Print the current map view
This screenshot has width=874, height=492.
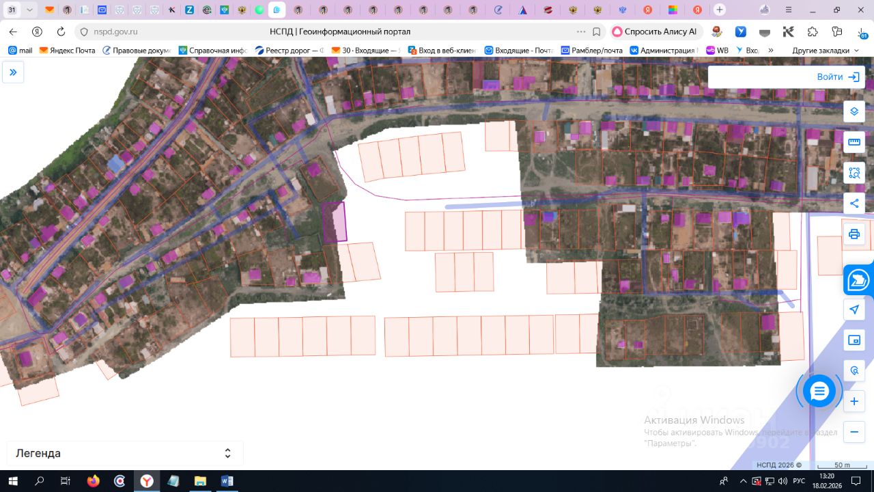tap(854, 234)
